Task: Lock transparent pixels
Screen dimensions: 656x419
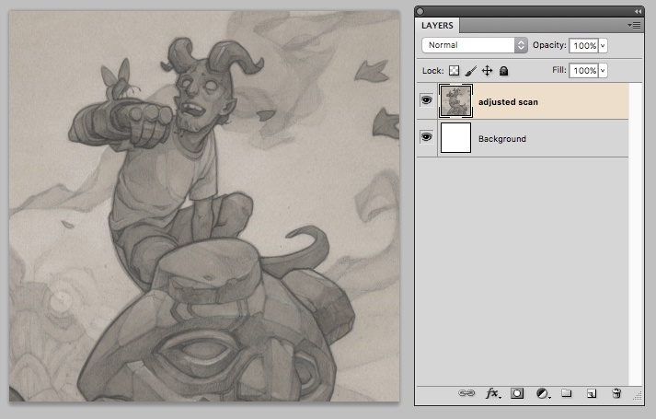Action: tap(454, 70)
